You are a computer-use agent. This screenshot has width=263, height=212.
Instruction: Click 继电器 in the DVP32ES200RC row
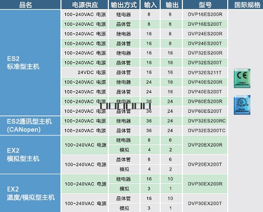123,121
